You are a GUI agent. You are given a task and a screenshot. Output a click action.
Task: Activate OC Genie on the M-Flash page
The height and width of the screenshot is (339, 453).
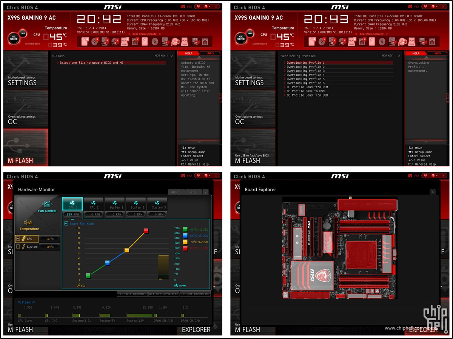(x=14, y=38)
